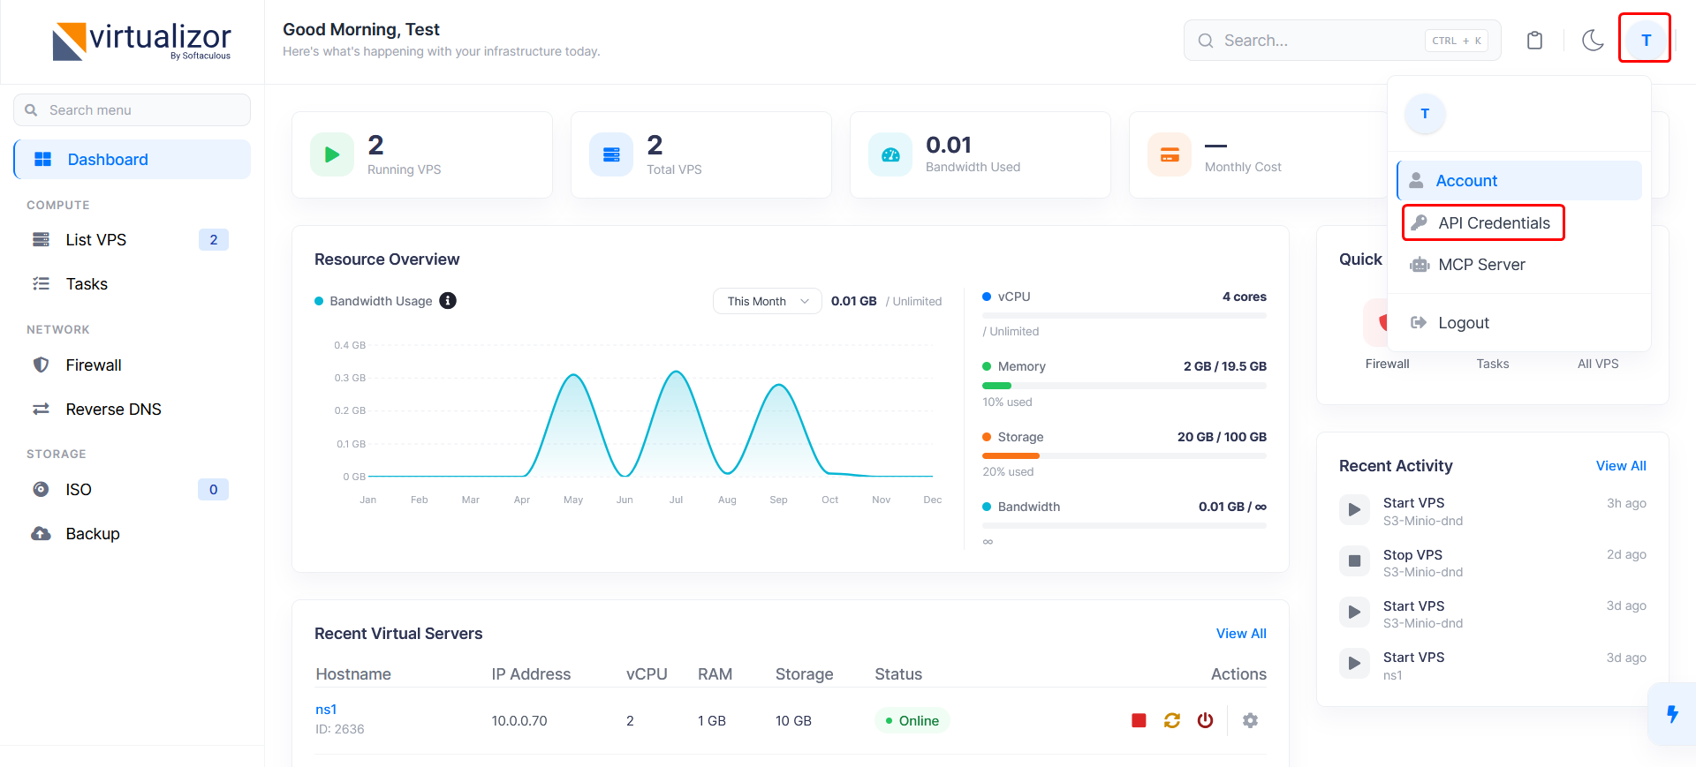Click the Storage usage progress bar
The height and width of the screenshot is (767, 1696).
click(x=1124, y=455)
